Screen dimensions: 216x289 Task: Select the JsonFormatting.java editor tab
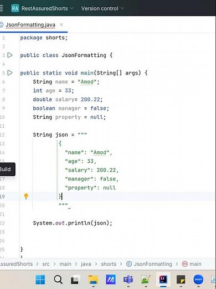[x=30, y=25]
